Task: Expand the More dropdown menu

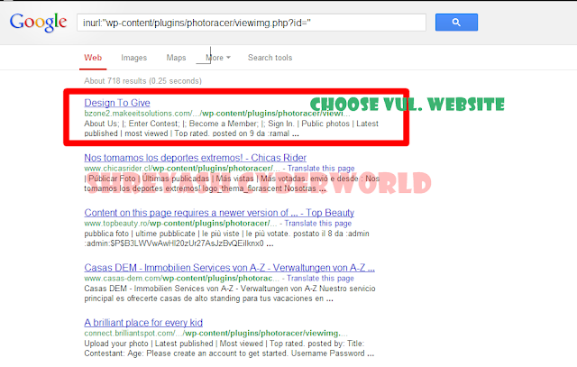Action: (218, 58)
